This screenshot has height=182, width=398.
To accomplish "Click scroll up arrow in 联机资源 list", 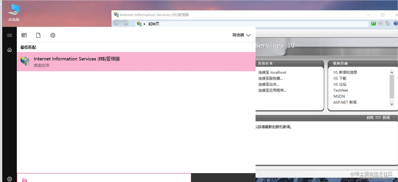I will (x=392, y=72).
